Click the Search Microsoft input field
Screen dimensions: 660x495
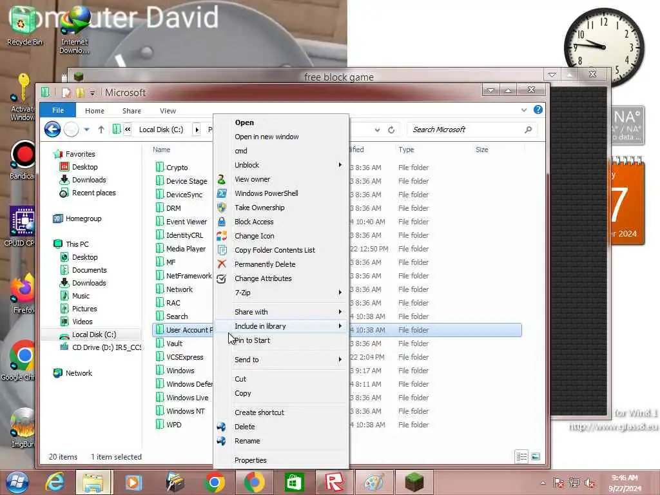(x=466, y=130)
